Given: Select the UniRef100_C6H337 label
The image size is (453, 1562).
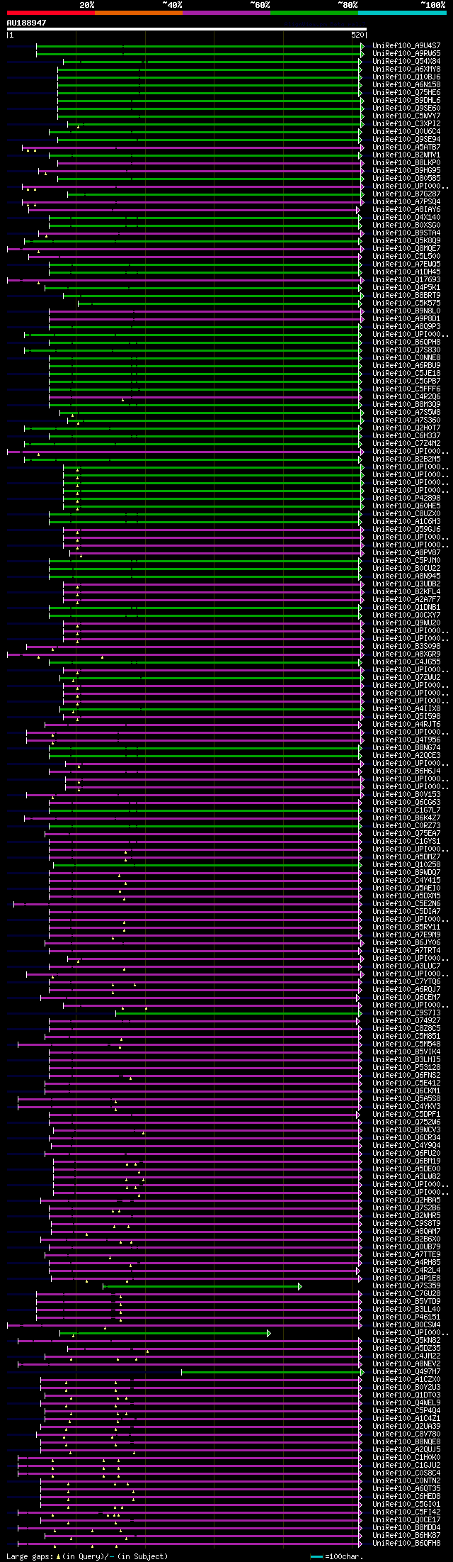Looking at the screenshot, I should click(406, 435).
